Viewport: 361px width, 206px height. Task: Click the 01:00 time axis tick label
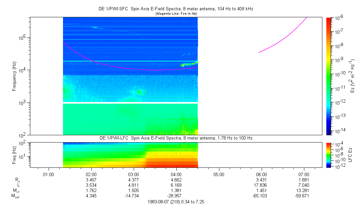pyautogui.click(x=49, y=174)
